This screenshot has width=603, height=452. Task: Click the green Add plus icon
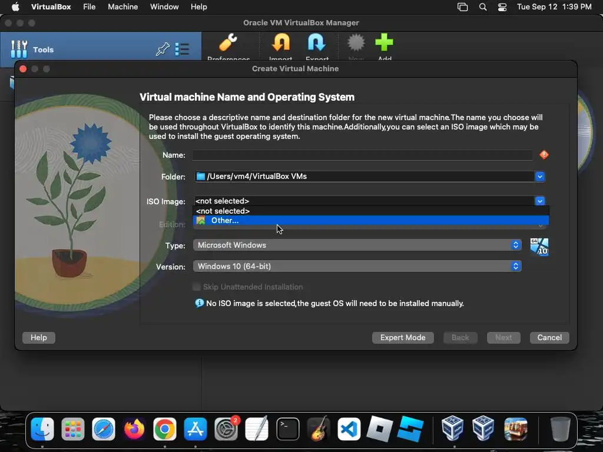pyautogui.click(x=384, y=42)
